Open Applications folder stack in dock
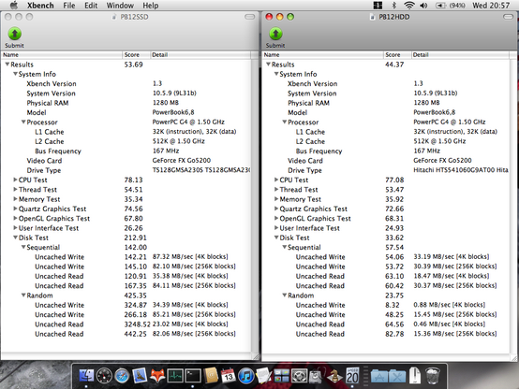 (379, 376)
